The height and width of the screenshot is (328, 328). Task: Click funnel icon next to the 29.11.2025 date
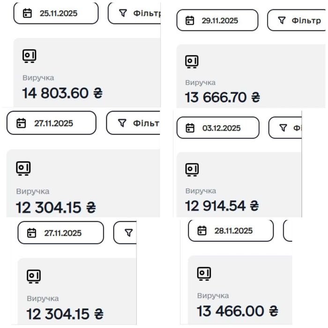point(282,20)
